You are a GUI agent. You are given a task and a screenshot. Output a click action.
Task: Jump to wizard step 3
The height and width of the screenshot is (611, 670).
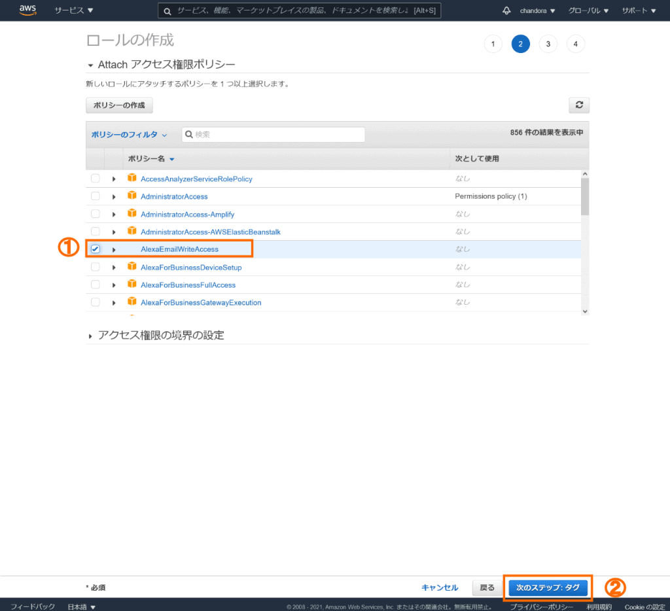(548, 44)
